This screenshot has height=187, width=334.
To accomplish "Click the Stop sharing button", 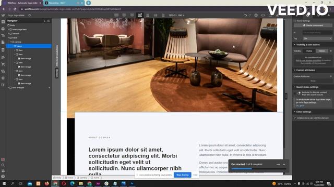I will [x=182, y=175].
